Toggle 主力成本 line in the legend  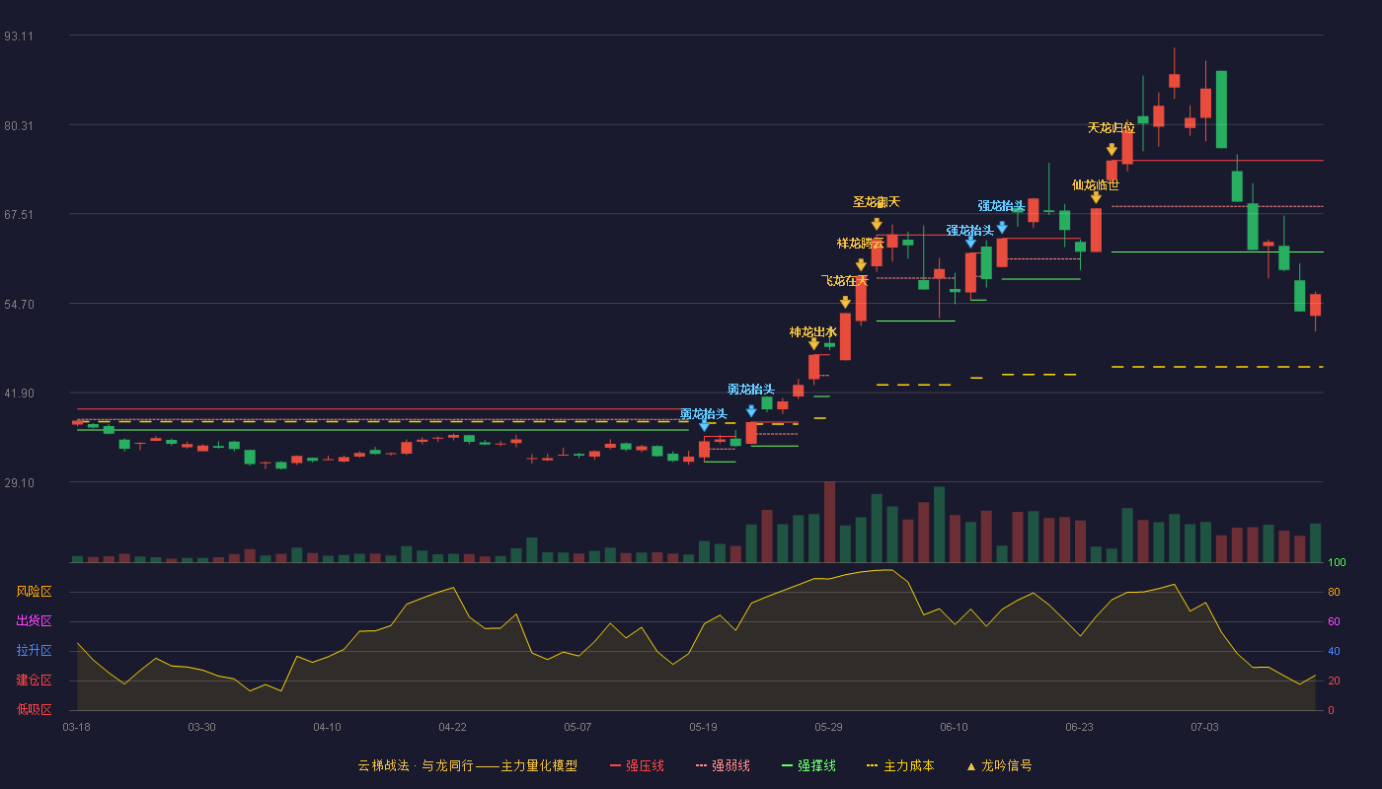pyautogui.click(x=900, y=765)
